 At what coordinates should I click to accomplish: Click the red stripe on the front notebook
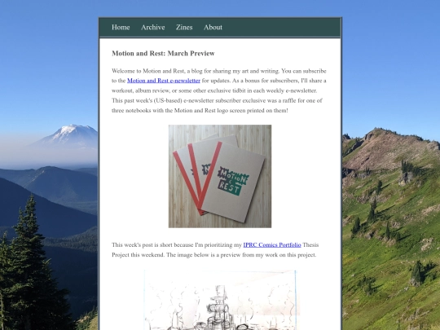[210, 175]
